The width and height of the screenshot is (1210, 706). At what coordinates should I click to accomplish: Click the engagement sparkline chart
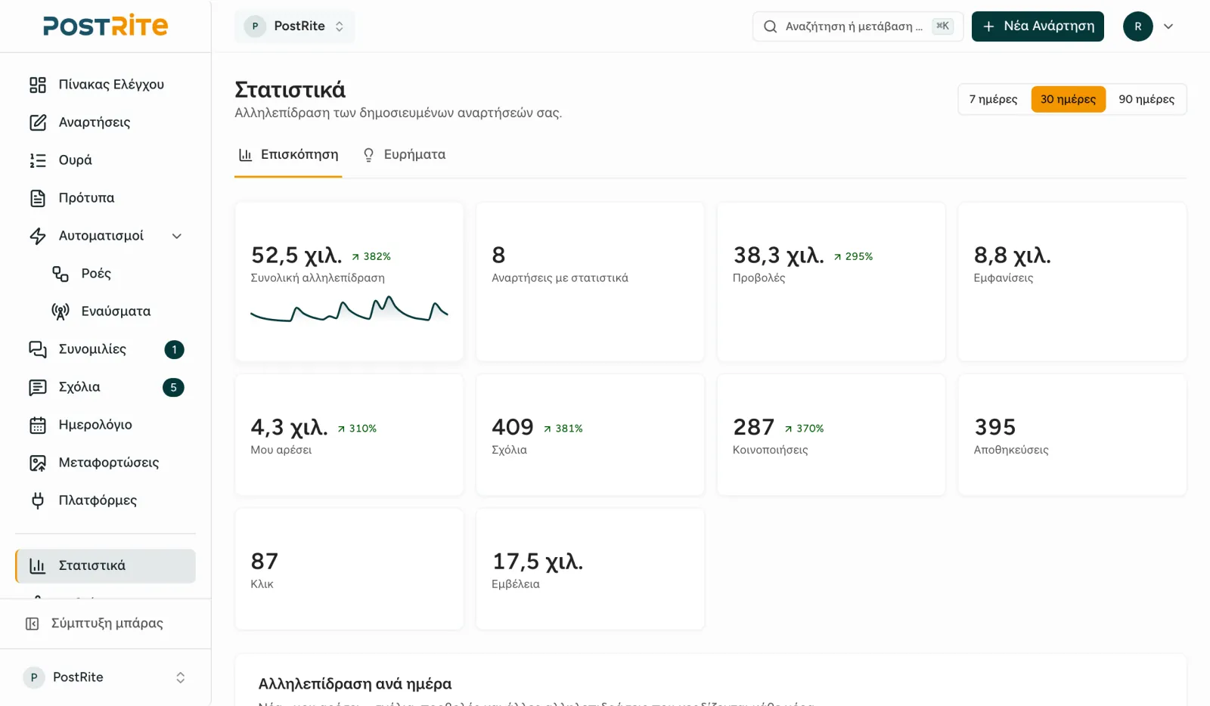349,308
